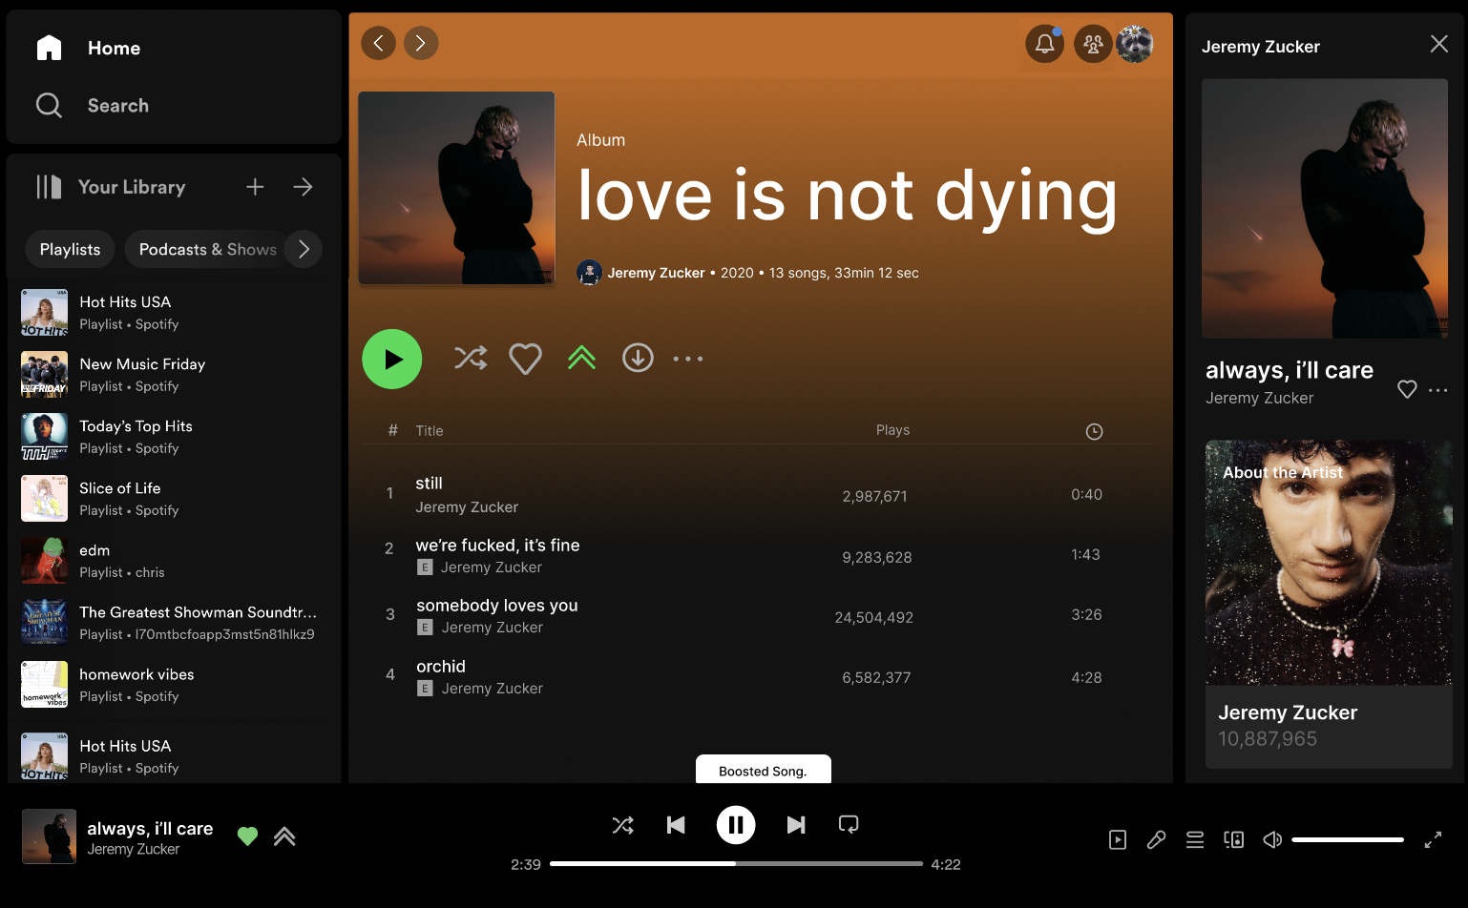Image resolution: width=1468 pixels, height=908 pixels.
Task: Go to Home in sidebar
Action: [88, 48]
